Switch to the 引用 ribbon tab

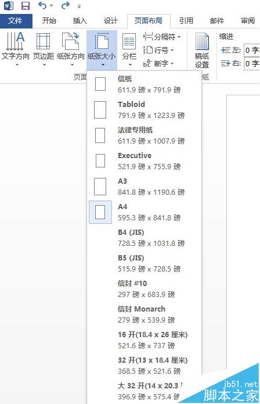click(x=186, y=20)
